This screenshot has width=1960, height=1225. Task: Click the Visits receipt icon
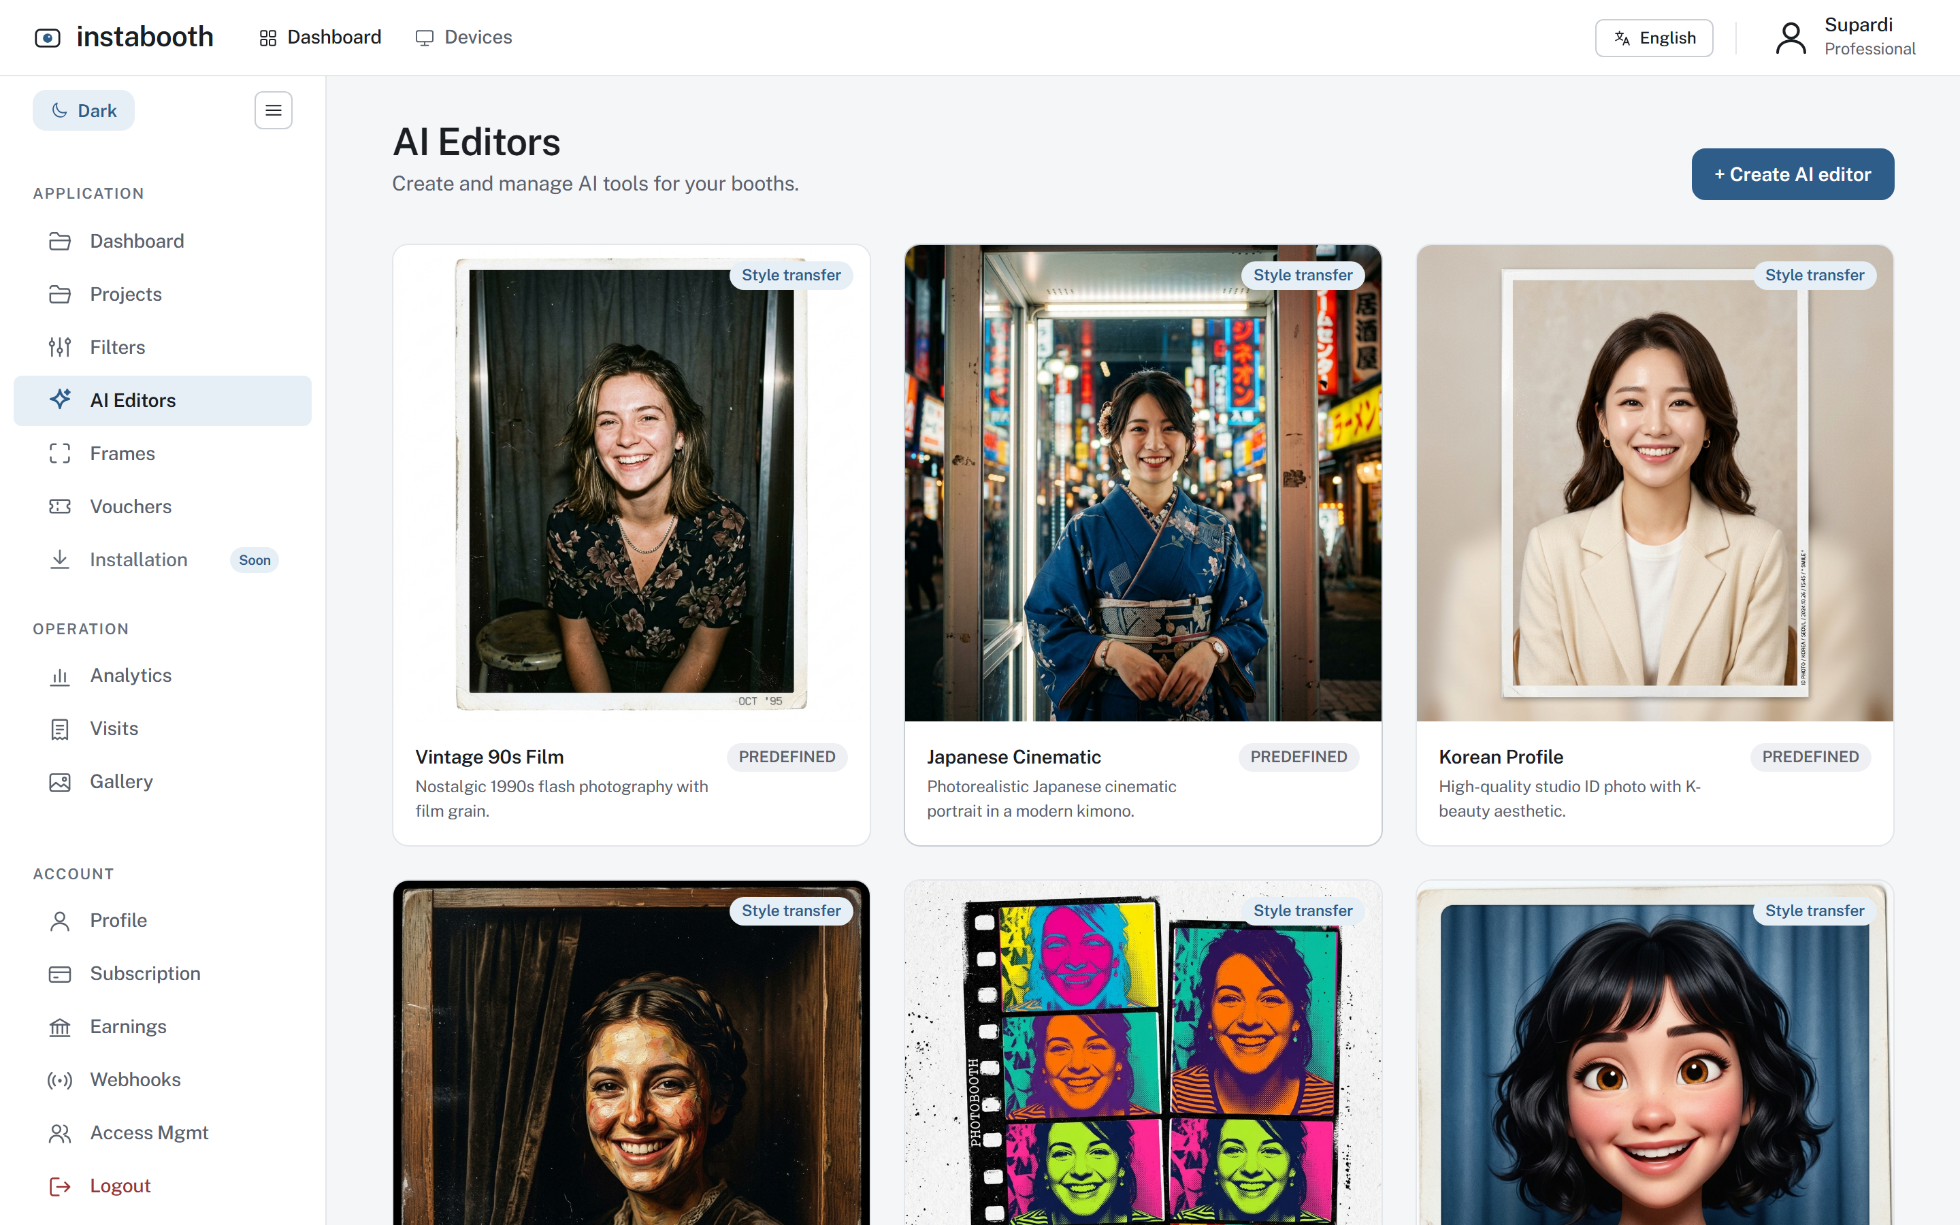pyautogui.click(x=60, y=729)
